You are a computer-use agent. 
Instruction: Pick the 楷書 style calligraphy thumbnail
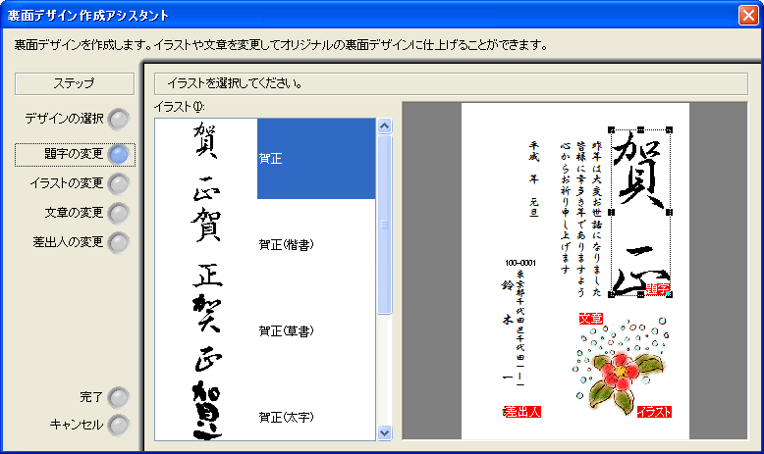207,247
